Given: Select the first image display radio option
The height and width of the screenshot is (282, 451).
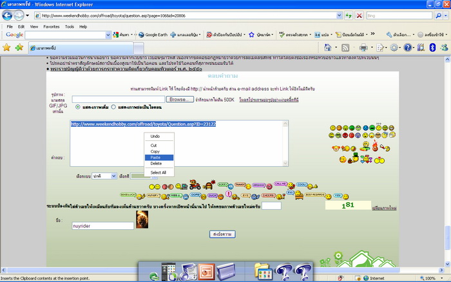Looking at the screenshot, I should 79,108.
